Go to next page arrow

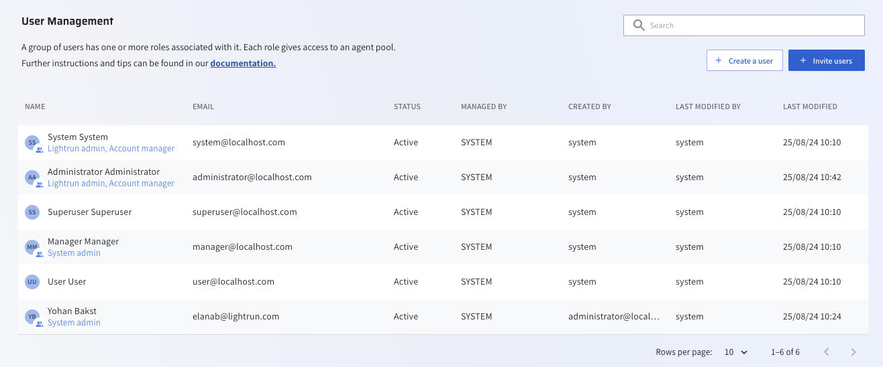coord(853,352)
